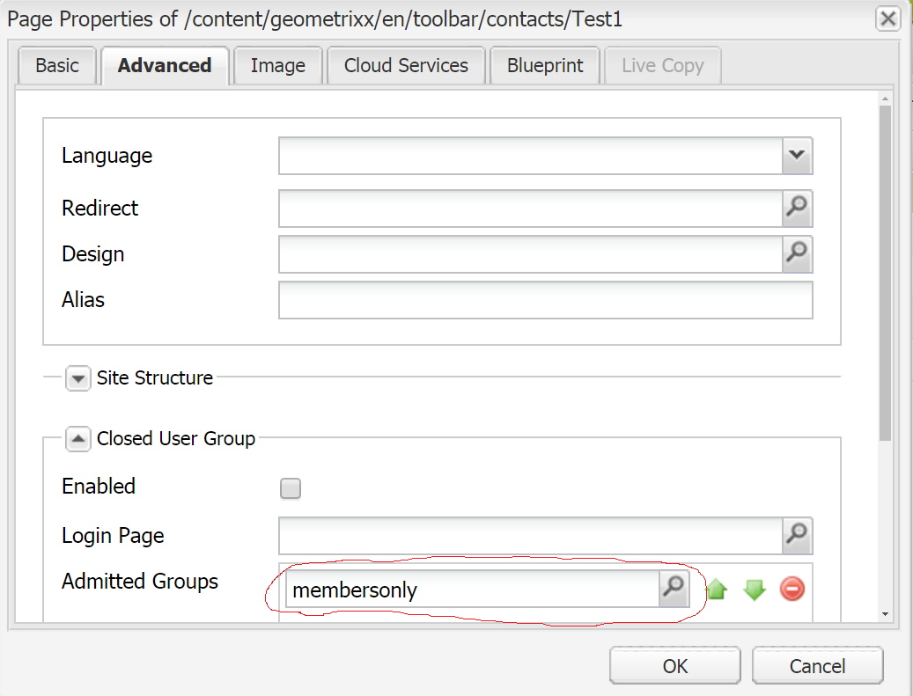Close the Page Properties dialog with X
The image size is (913, 696).
888,18
